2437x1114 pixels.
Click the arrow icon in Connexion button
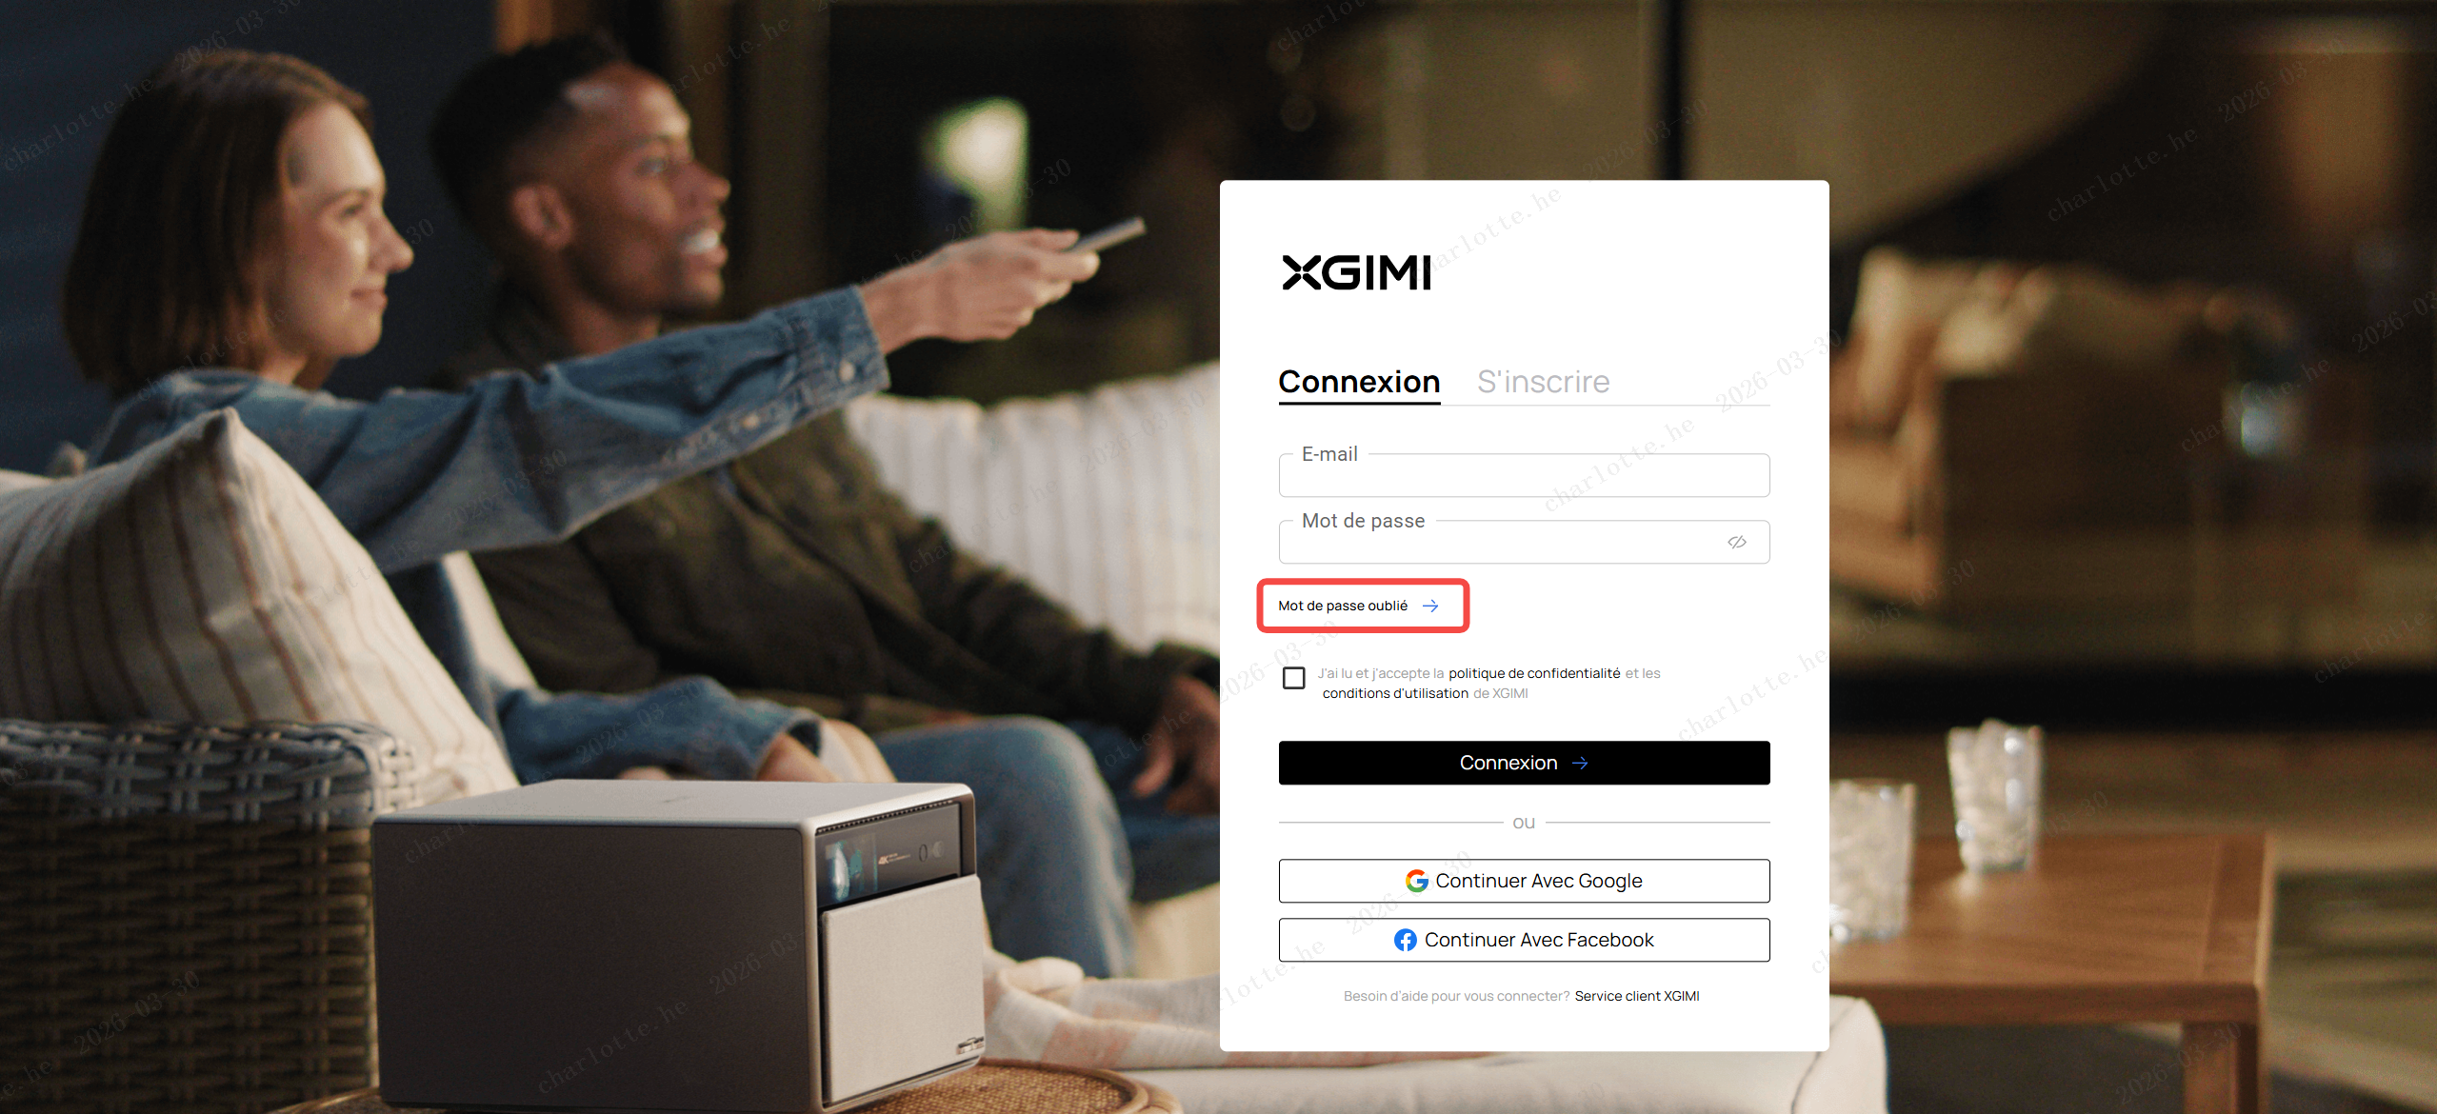click(1580, 763)
